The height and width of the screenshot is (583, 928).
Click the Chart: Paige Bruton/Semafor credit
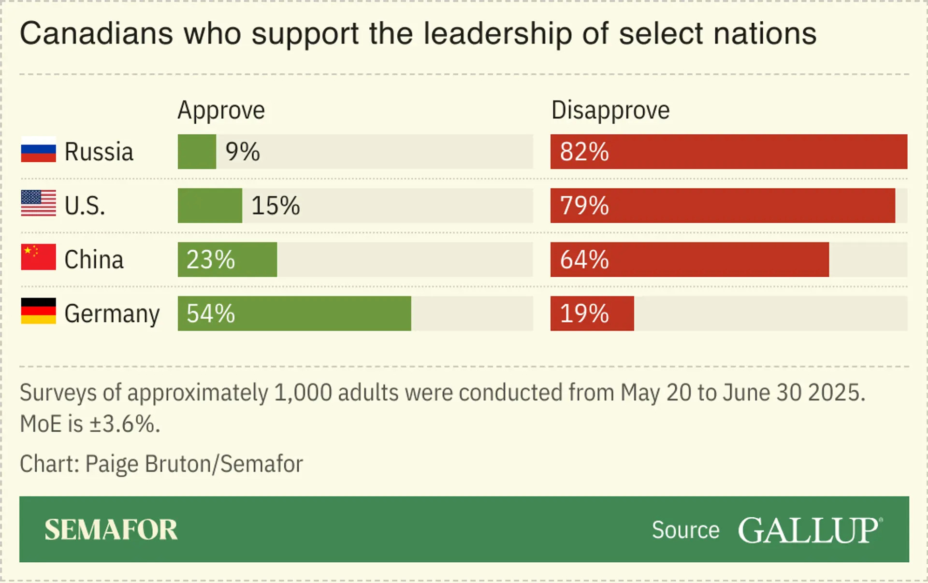point(161,464)
